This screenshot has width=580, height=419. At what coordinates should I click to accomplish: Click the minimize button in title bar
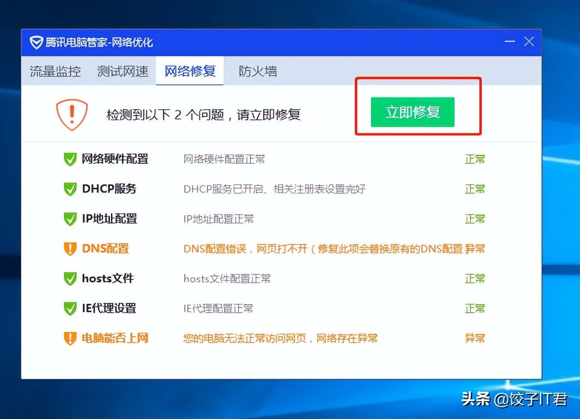coord(510,42)
